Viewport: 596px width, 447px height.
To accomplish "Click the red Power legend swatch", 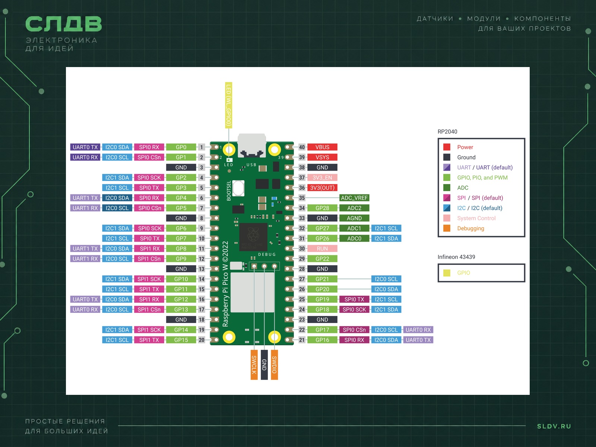I will pyautogui.click(x=447, y=147).
